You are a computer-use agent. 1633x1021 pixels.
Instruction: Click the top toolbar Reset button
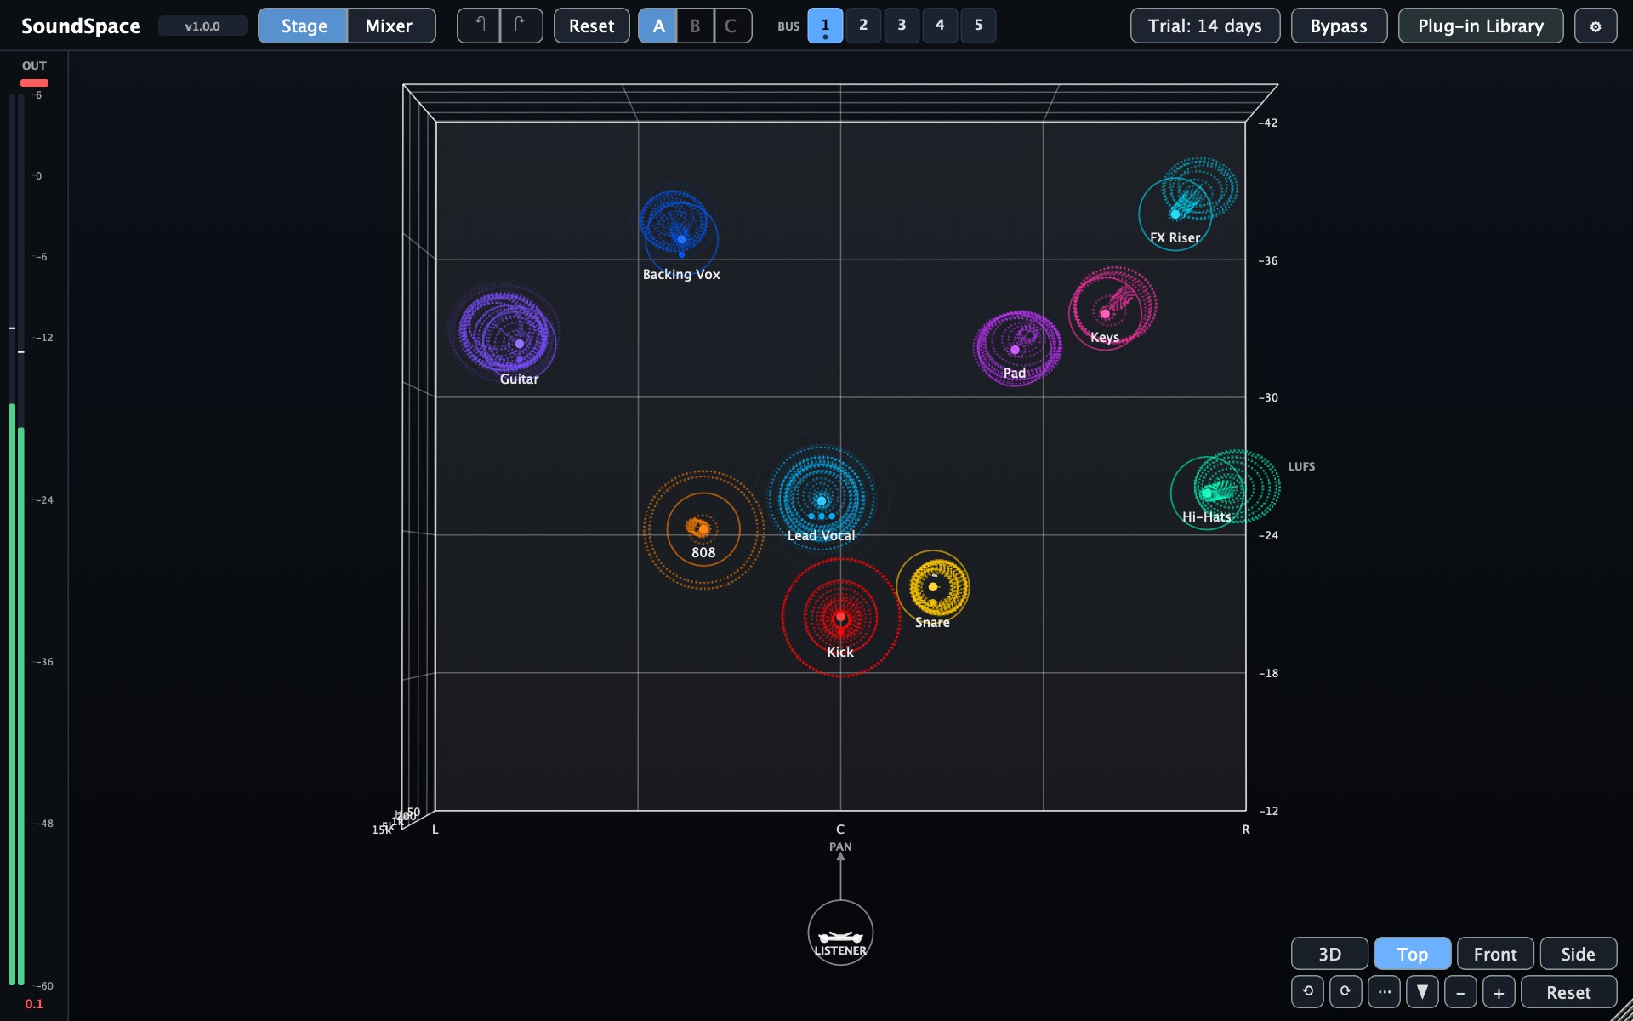point(592,26)
